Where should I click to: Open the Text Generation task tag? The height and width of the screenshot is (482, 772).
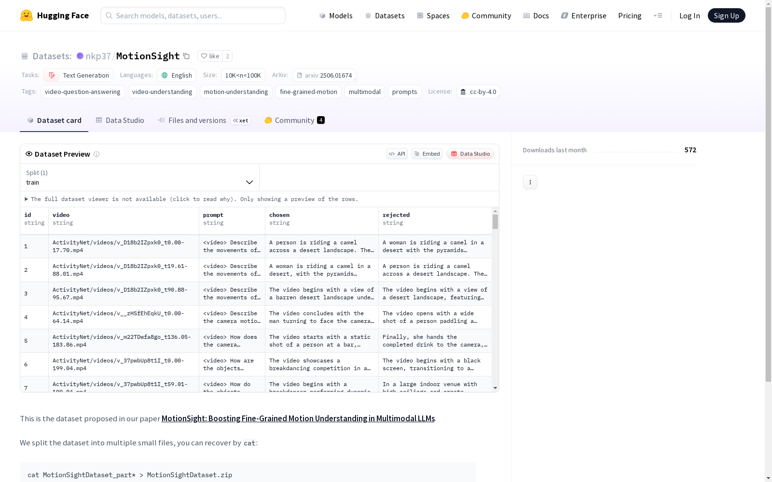click(79, 75)
